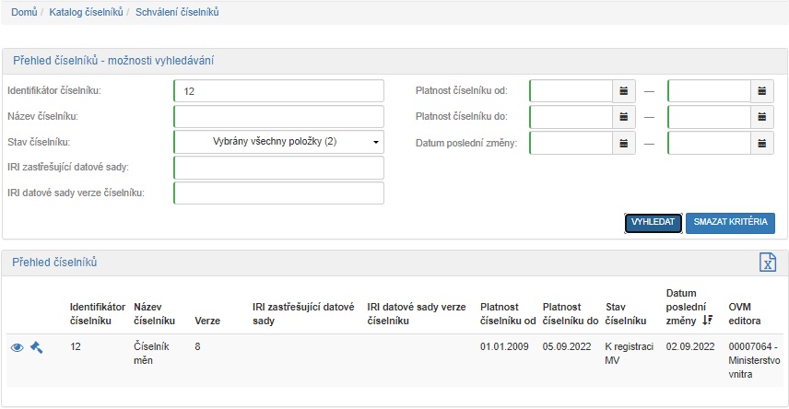This screenshot has width=789, height=409.
Task: Export the table to Excel
Action: tap(767, 263)
